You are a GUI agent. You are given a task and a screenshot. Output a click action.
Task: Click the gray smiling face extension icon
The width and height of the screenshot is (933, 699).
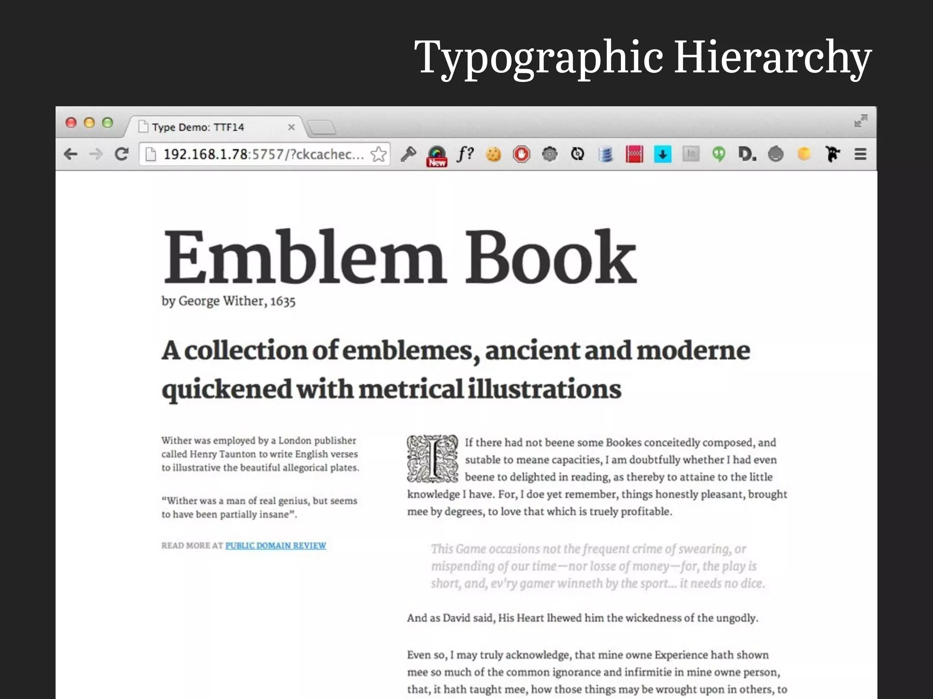tap(775, 154)
